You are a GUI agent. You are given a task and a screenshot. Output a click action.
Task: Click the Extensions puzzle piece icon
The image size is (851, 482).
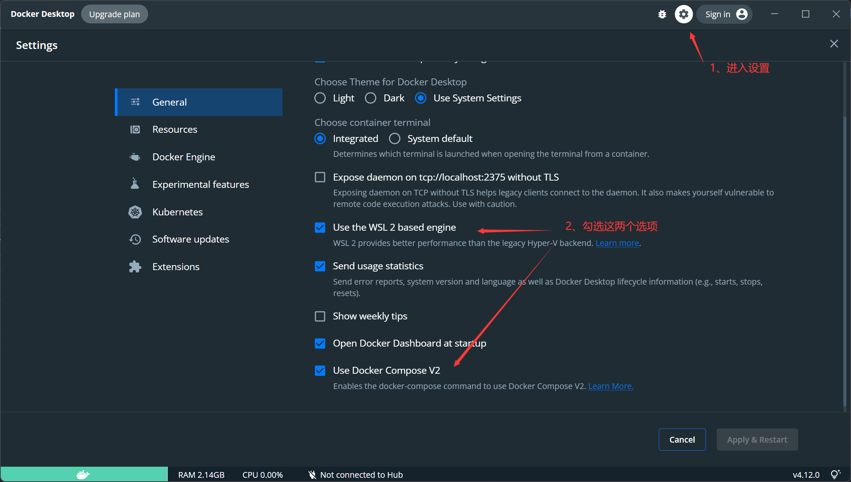point(135,267)
